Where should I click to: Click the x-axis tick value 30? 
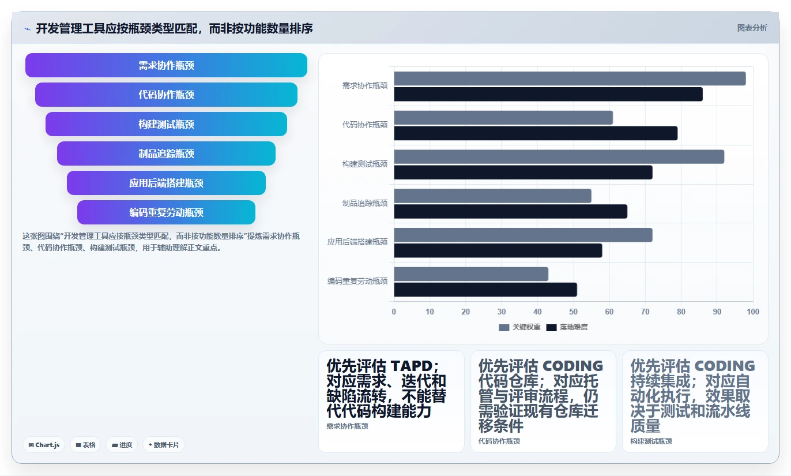tap(502, 312)
